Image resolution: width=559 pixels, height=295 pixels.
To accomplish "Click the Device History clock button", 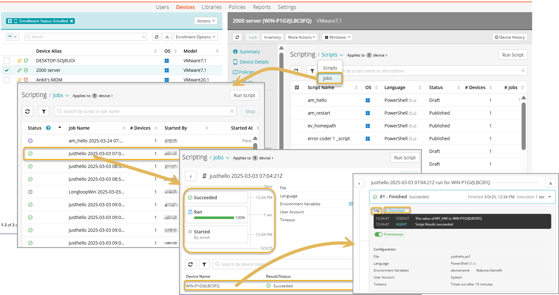I will [510, 37].
